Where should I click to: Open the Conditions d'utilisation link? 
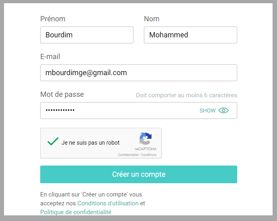pyautogui.click(x=108, y=203)
